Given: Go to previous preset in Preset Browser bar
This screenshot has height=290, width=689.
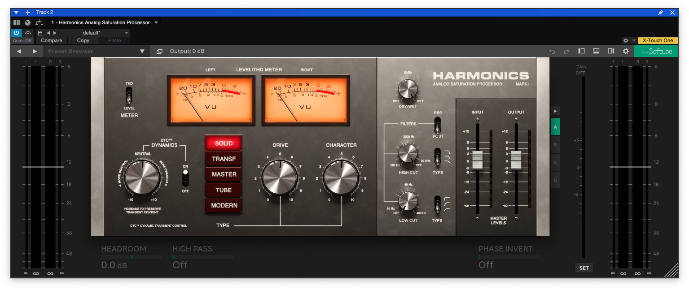Looking at the screenshot, I should [x=19, y=51].
